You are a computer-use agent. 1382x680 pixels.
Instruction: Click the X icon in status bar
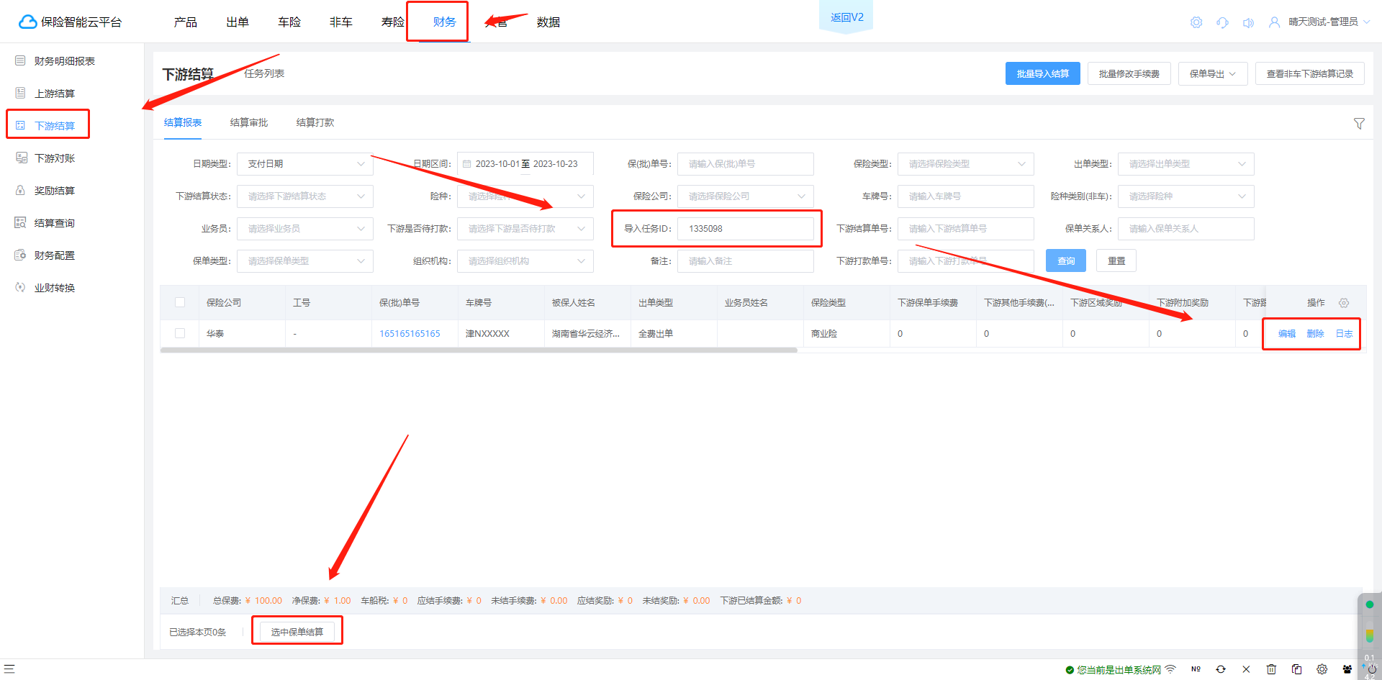click(1246, 669)
